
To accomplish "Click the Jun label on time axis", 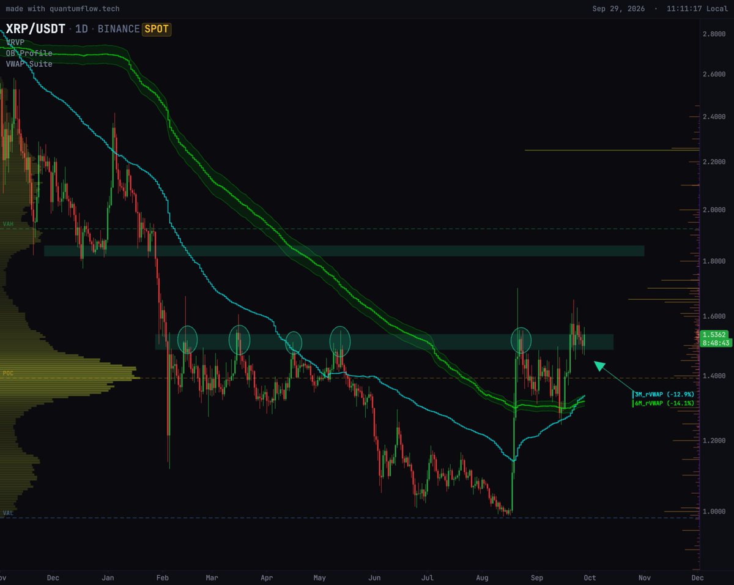I will click(x=375, y=578).
